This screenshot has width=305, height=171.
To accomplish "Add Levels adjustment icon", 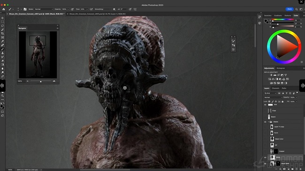I will (x=275, y=75).
